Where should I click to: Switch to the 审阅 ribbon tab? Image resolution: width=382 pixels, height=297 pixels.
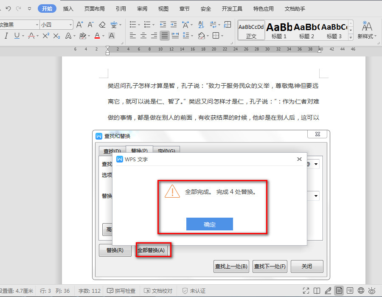pyautogui.click(x=142, y=9)
